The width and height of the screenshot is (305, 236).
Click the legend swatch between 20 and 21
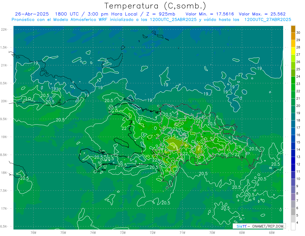click(293, 102)
